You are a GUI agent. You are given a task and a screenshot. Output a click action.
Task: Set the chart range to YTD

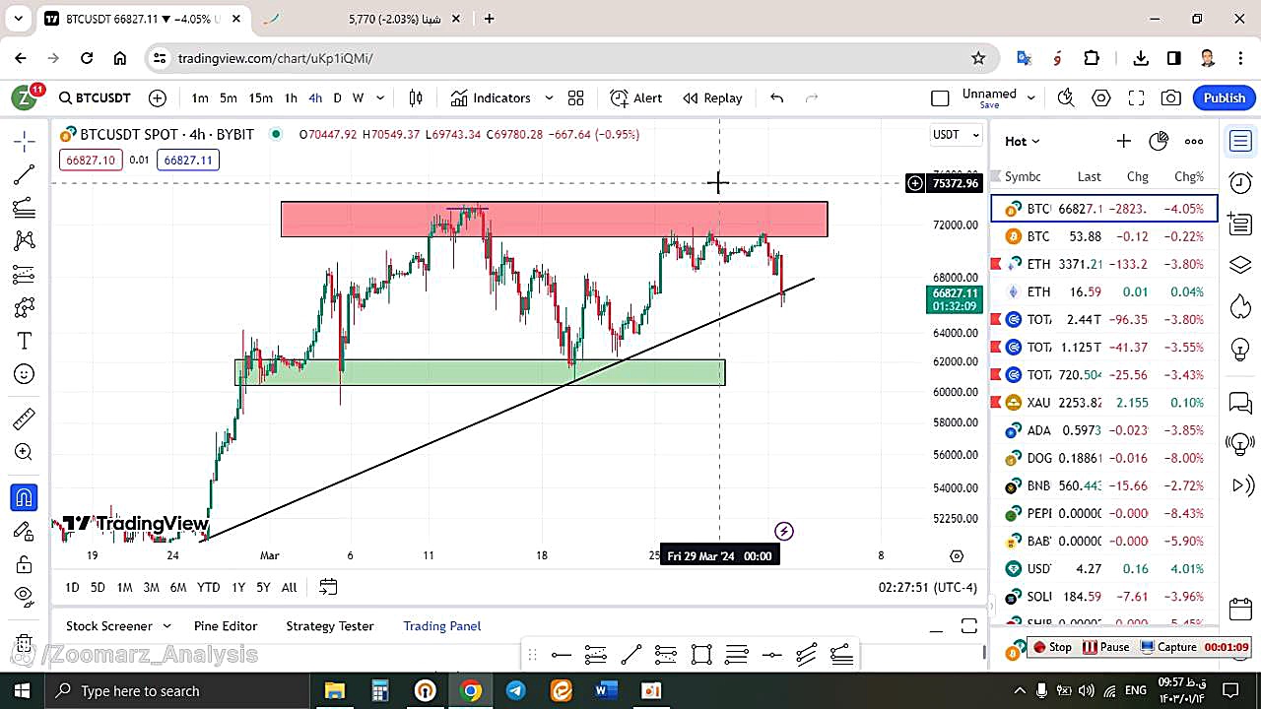208,587
